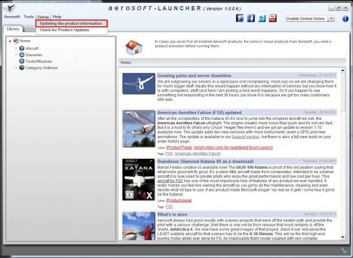Screen dimensions: 353x258
Task: Open Aerosoft Facebook page icon
Action: [251, 18]
